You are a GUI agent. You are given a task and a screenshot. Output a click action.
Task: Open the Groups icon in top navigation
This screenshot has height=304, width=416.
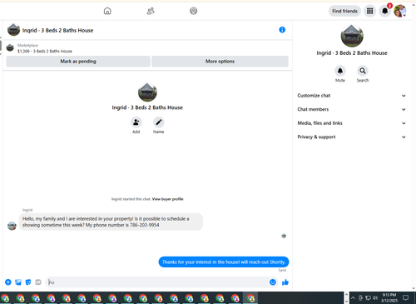coord(194,11)
